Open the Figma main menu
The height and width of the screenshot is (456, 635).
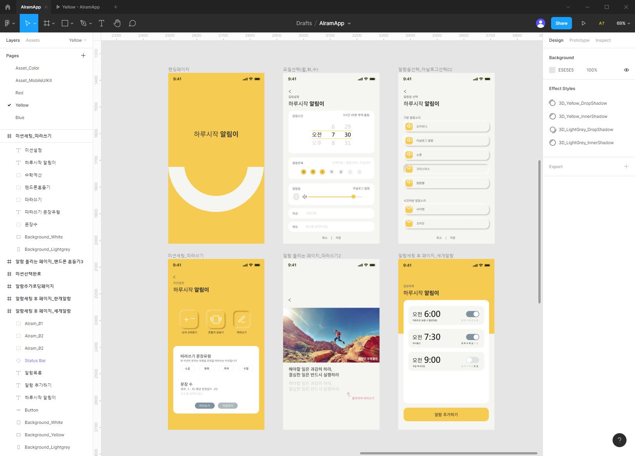8,23
